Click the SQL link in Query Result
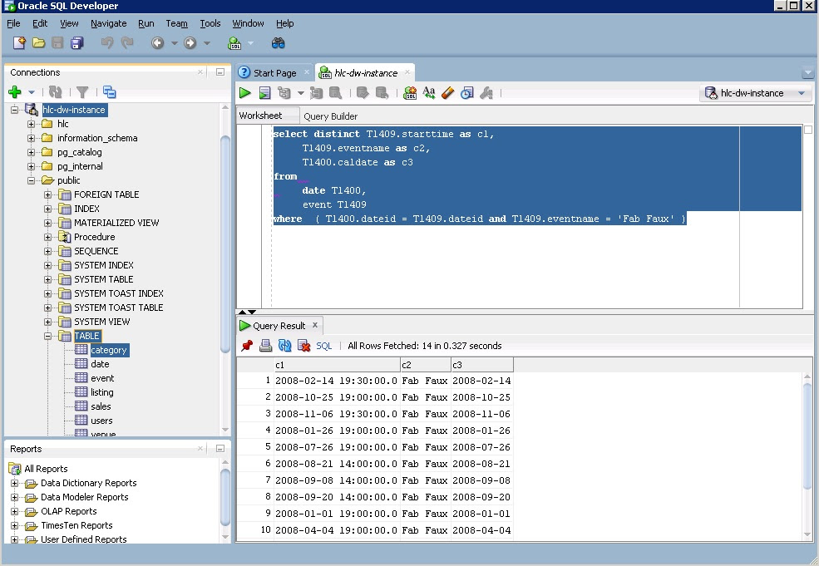 [x=324, y=346]
